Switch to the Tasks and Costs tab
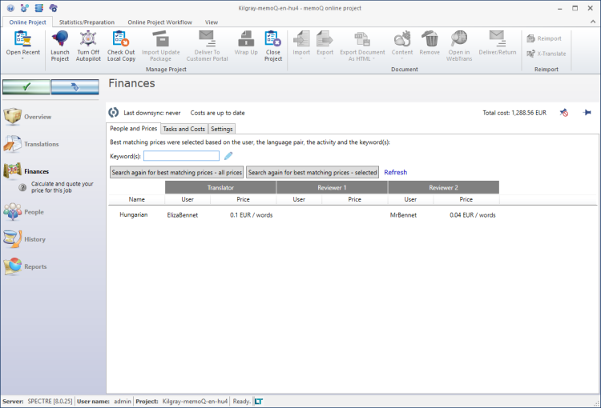The height and width of the screenshot is (408, 601). click(184, 129)
